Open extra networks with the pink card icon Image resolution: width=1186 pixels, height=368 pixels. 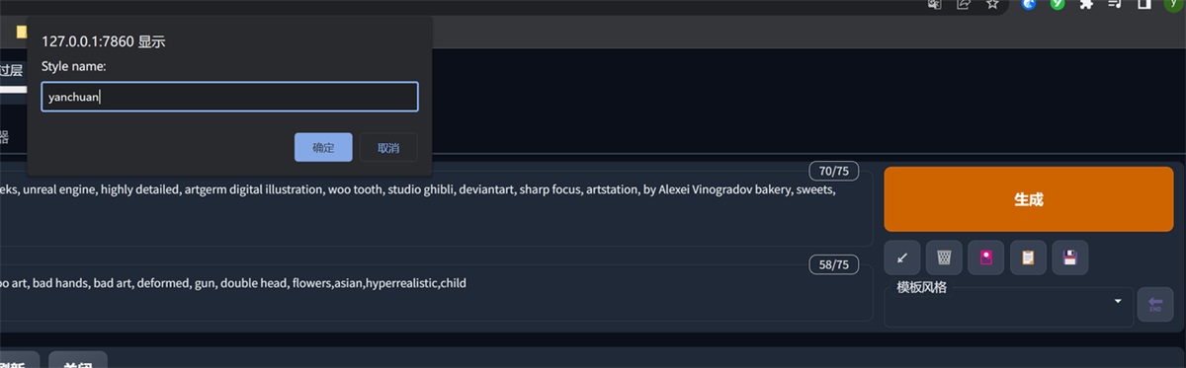click(985, 258)
